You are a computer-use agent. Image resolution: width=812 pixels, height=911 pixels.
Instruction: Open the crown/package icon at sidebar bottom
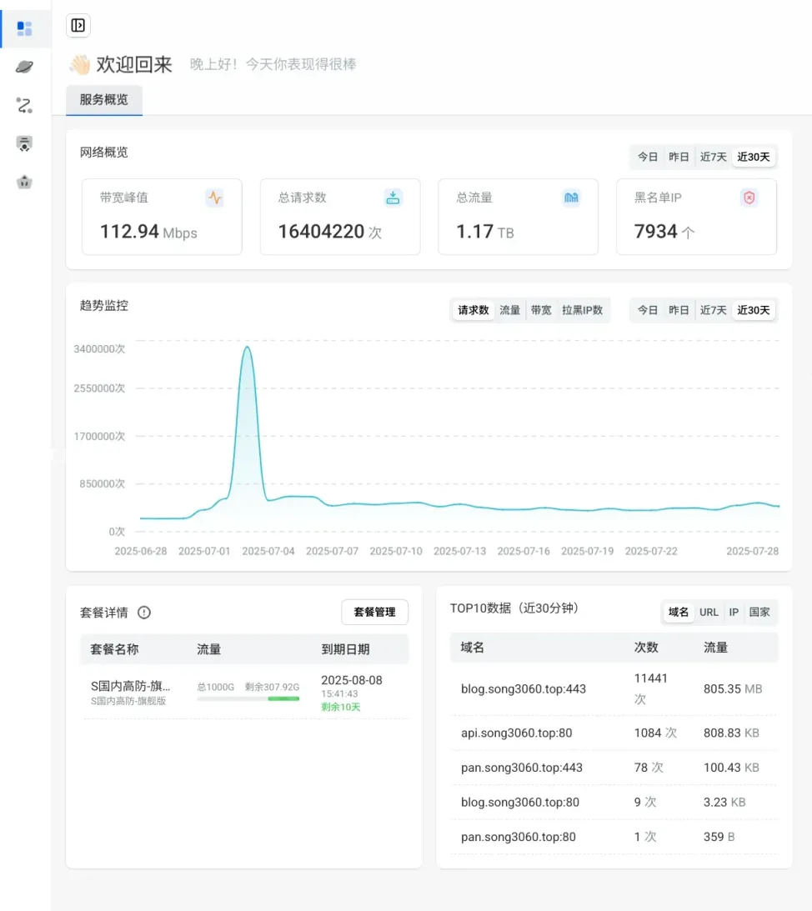(25, 182)
